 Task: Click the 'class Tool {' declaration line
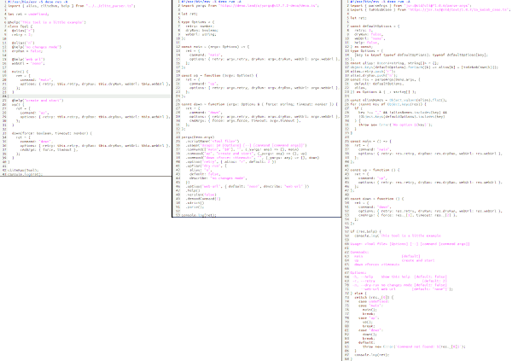20,26
